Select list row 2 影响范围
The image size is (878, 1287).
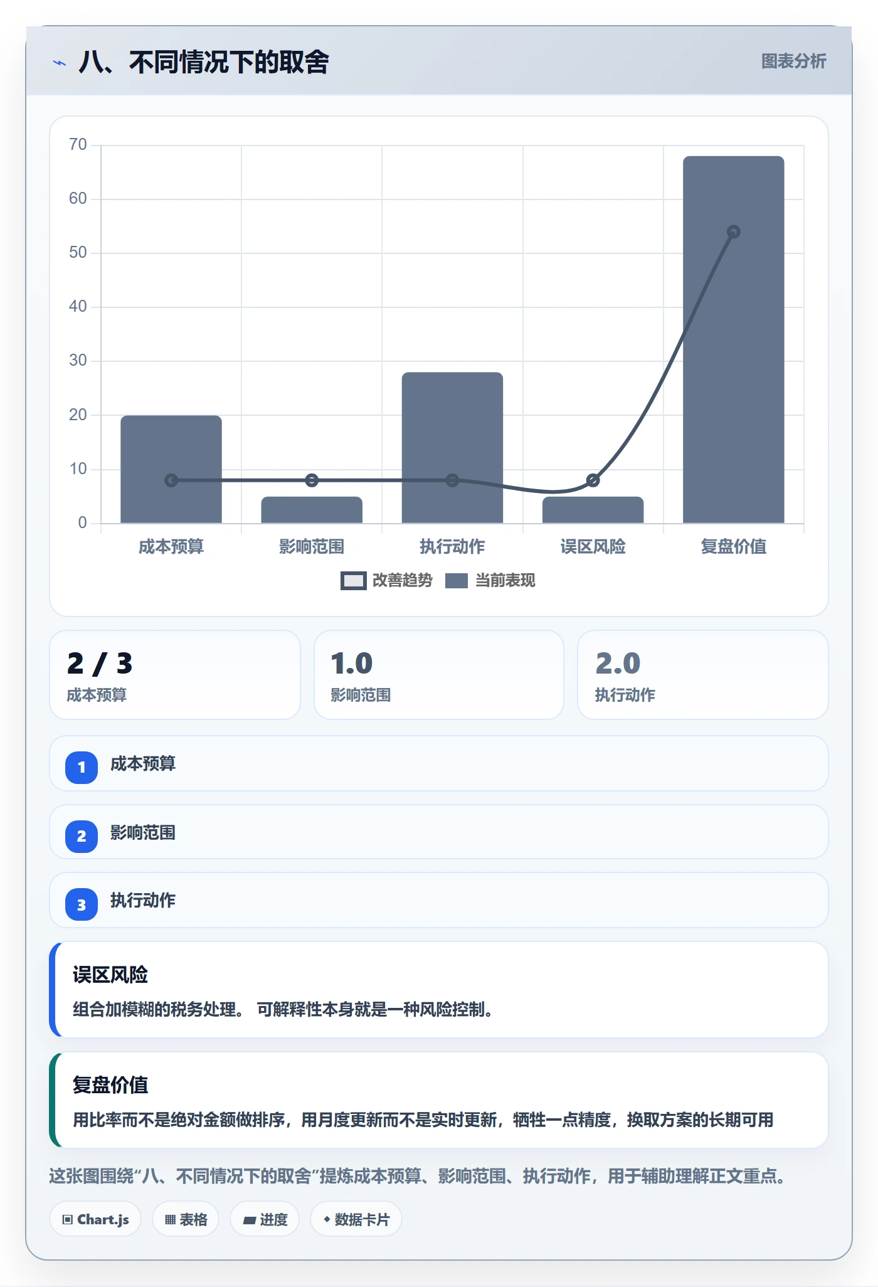pyautogui.click(x=439, y=832)
